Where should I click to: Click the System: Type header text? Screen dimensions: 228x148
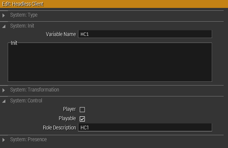point(24,15)
